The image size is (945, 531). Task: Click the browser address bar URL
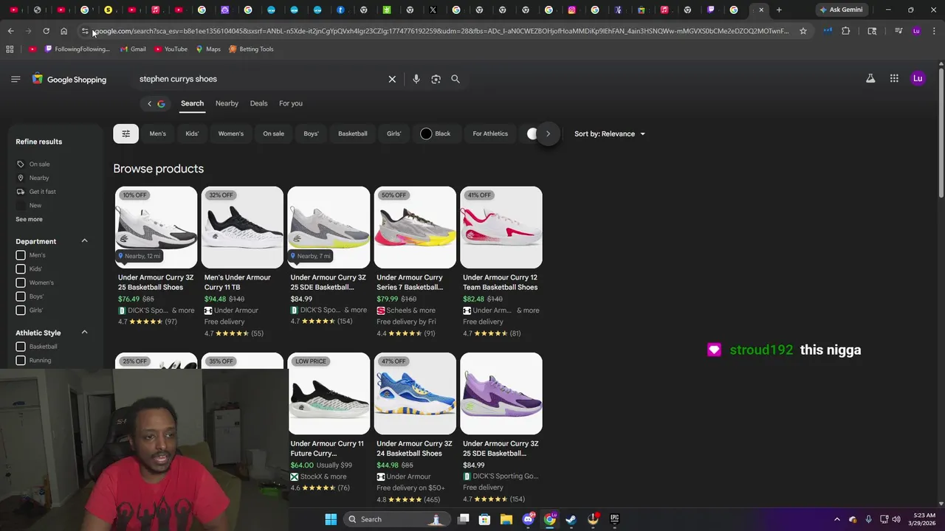click(x=441, y=31)
